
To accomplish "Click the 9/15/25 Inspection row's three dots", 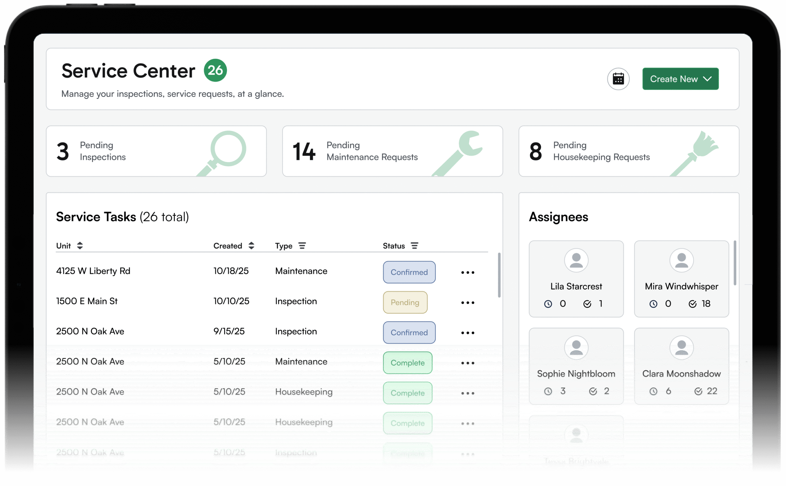I will coord(467,333).
